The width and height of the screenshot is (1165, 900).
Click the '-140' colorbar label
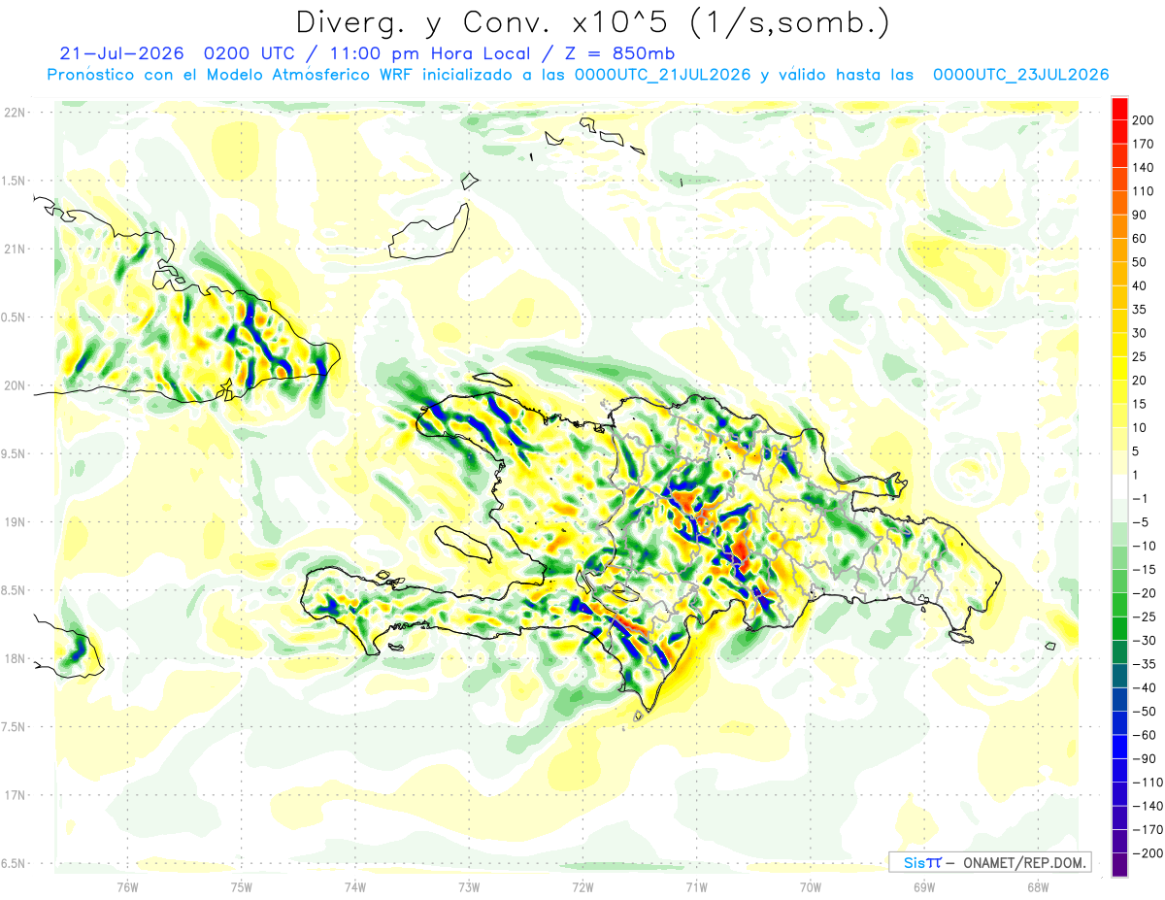click(1148, 806)
